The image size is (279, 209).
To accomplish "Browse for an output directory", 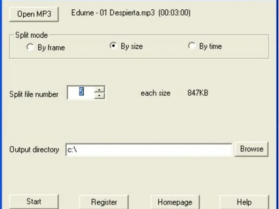I will [251, 149].
